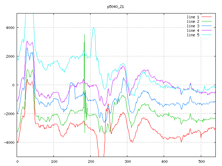Select the 'line 2' legend label

pyautogui.click(x=193, y=21)
